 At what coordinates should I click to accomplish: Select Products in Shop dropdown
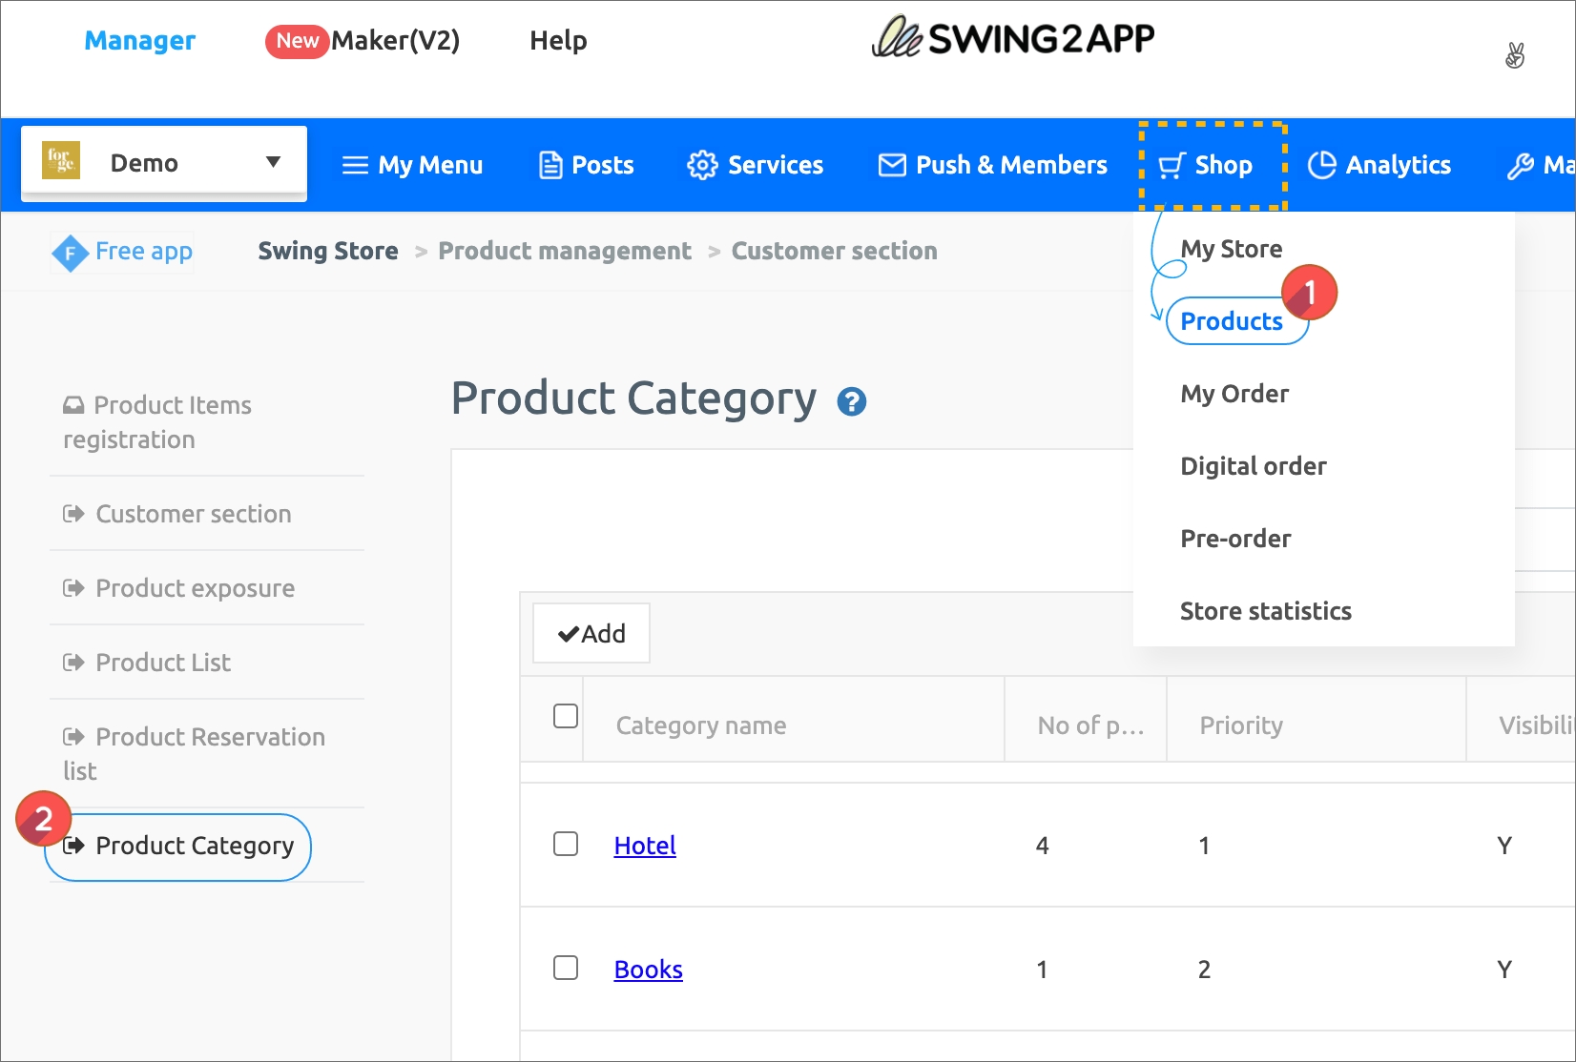tap(1232, 321)
